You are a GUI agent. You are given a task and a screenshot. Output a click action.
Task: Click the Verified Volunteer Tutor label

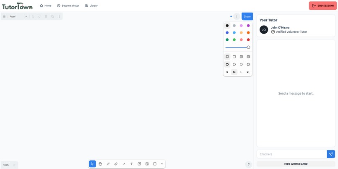(291, 32)
